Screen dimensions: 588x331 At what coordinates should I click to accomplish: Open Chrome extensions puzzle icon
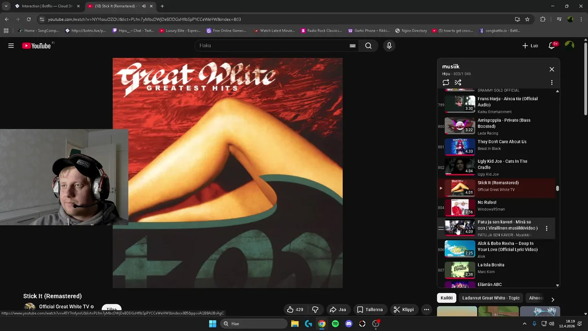pos(543,19)
